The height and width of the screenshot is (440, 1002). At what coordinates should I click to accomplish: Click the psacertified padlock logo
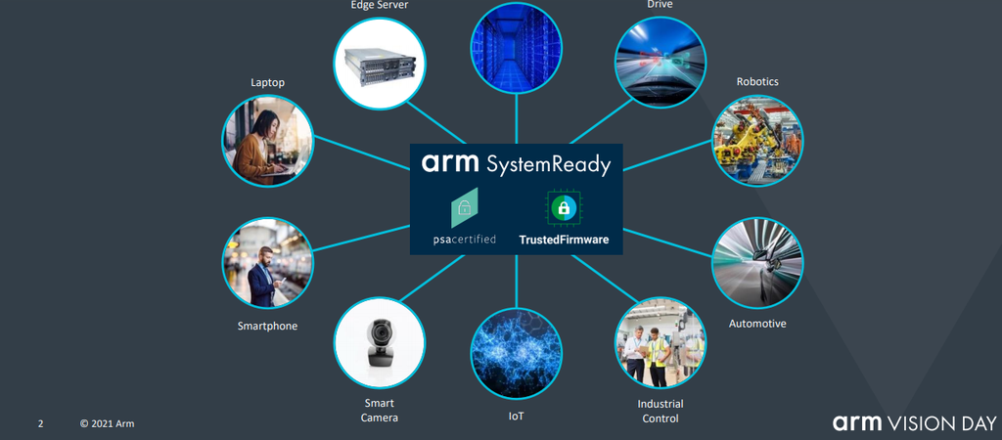[x=465, y=207]
